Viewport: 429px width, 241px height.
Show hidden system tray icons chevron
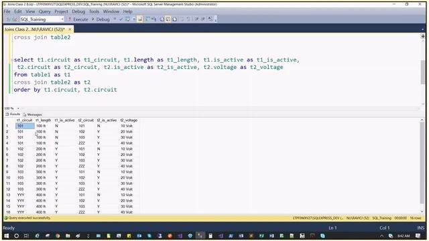(x=382, y=236)
